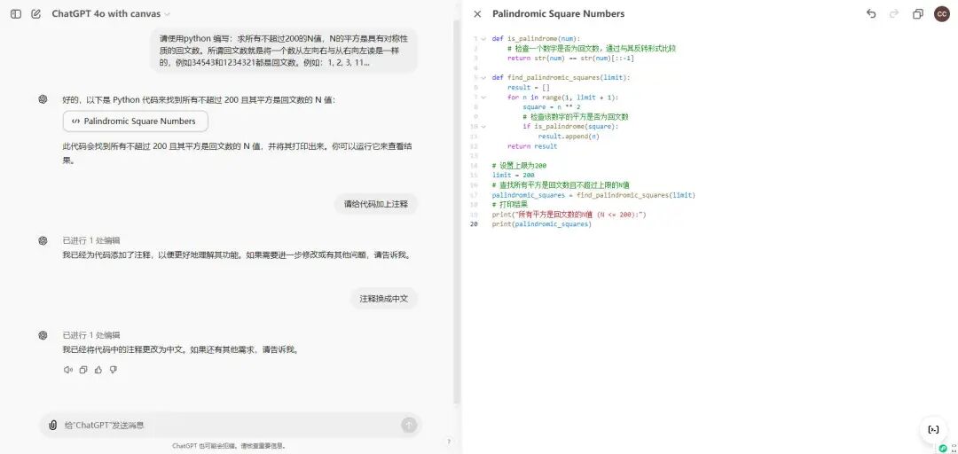Image resolution: width=958 pixels, height=454 pixels.
Task: Click the 'result.append(n)' code line
Action: click(x=569, y=137)
